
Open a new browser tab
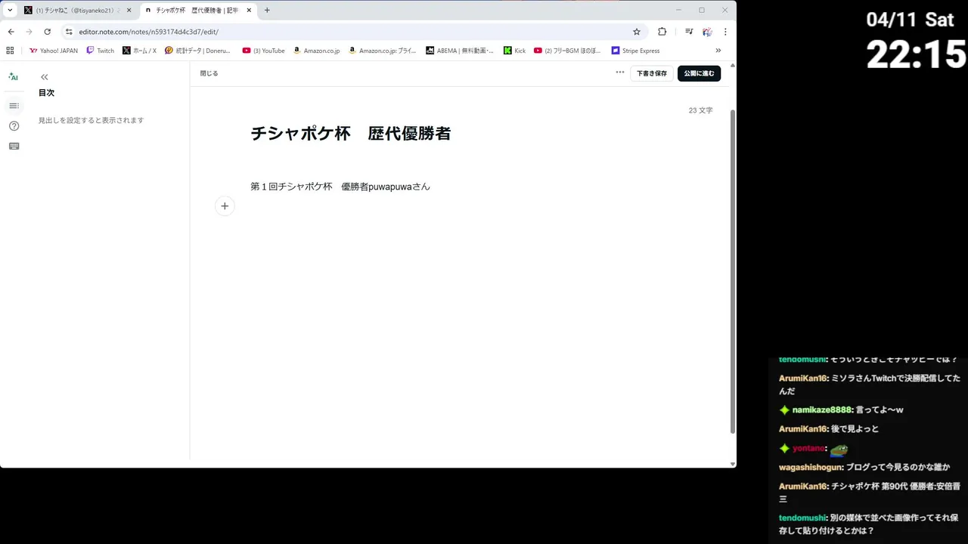pos(267,11)
